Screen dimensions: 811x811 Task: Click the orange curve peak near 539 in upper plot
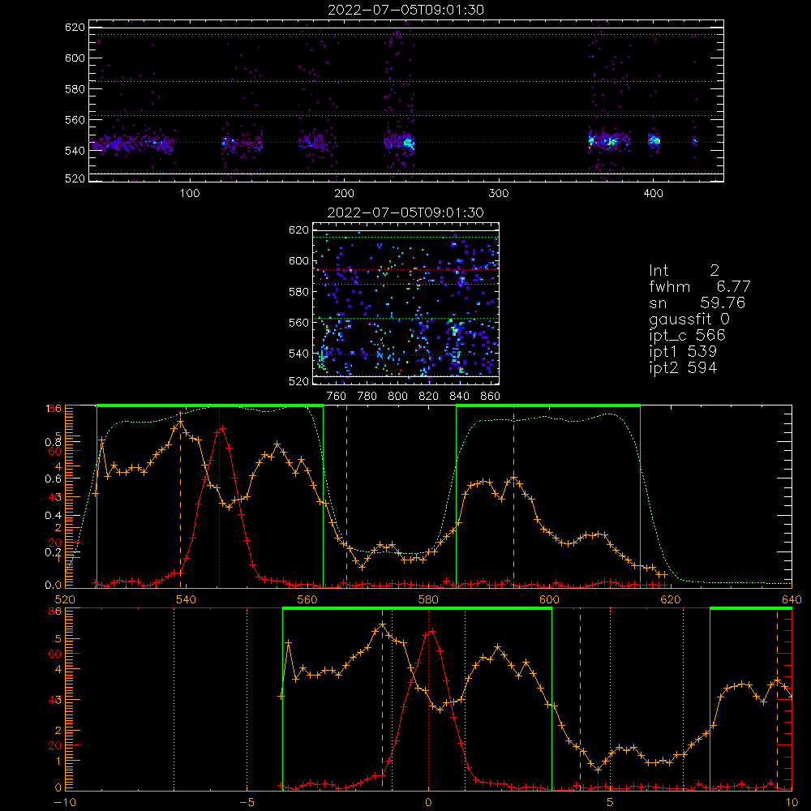pyautogui.click(x=180, y=423)
